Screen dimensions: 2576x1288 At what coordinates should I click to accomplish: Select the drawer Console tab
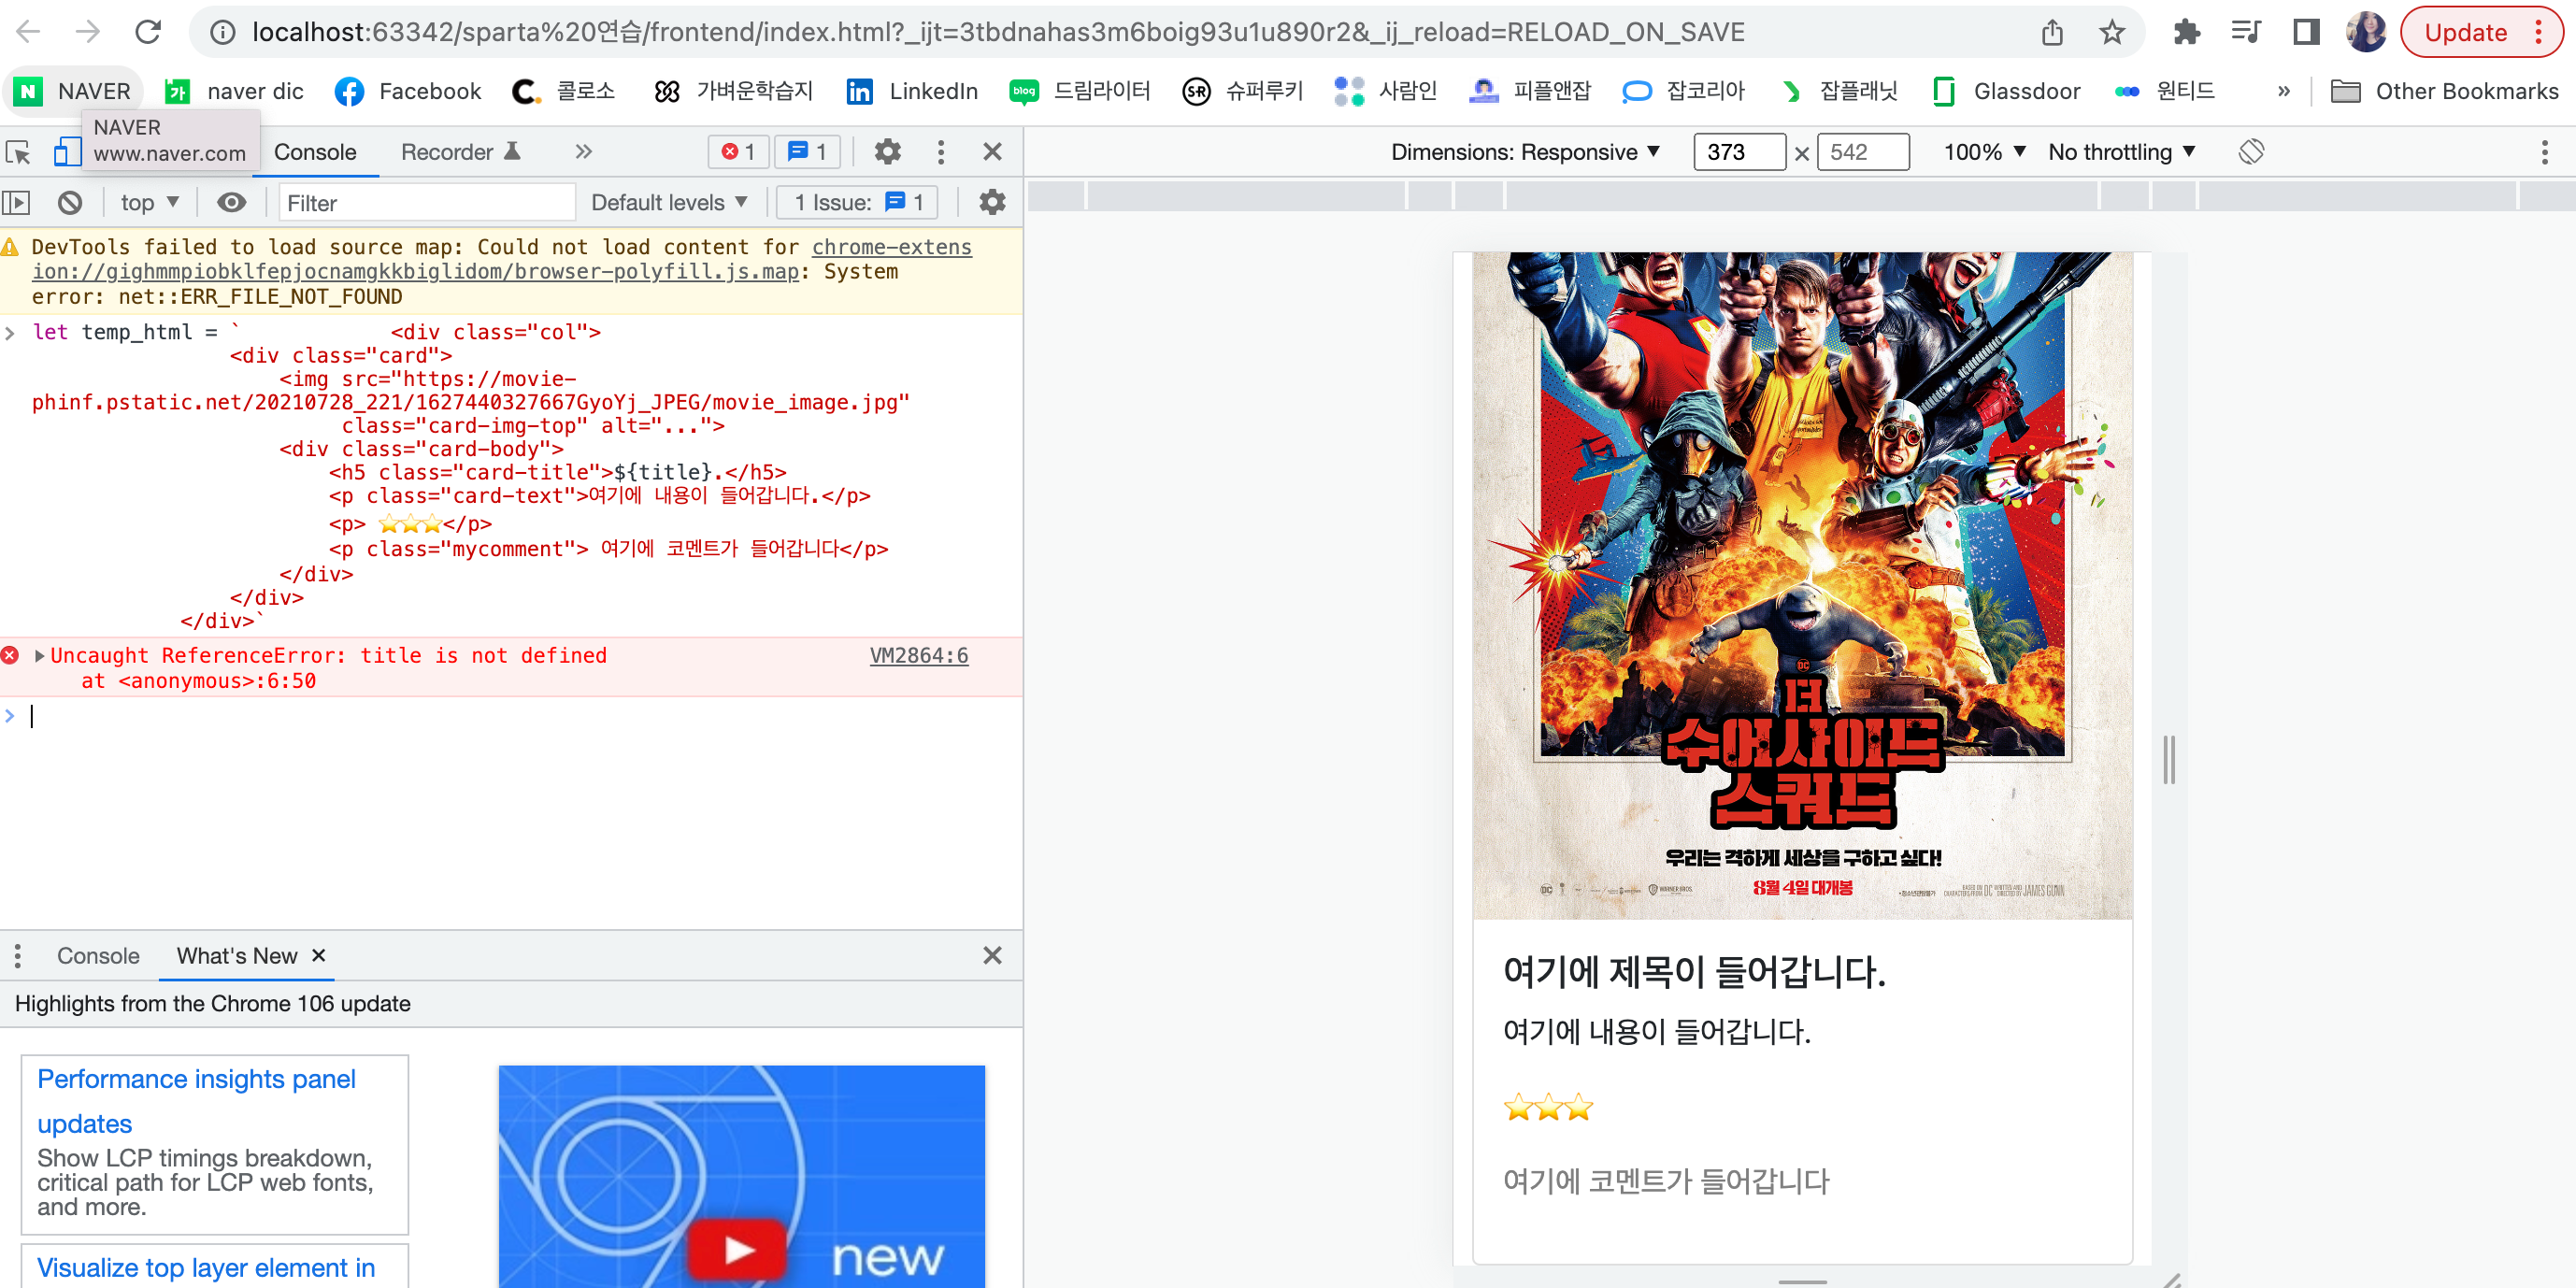click(98, 956)
